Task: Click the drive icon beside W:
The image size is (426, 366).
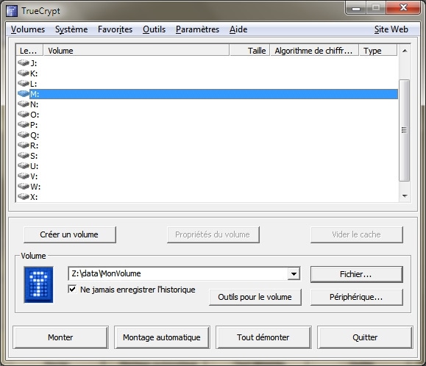Action: click(24, 187)
